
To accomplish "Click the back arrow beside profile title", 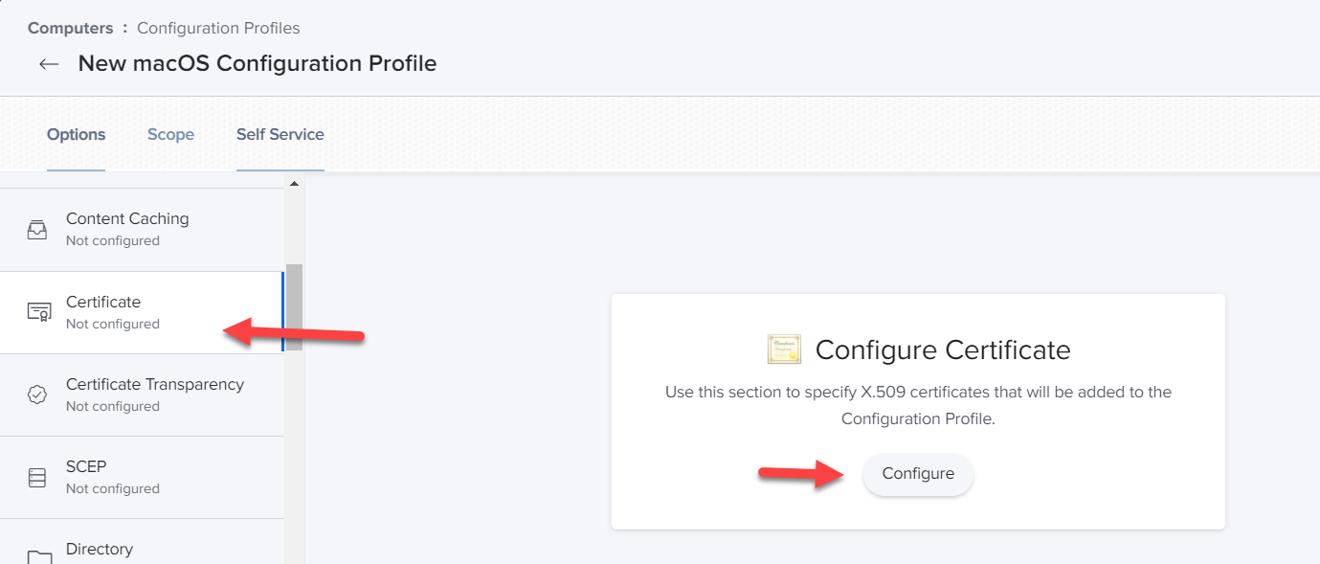I will tap(49, 64).
